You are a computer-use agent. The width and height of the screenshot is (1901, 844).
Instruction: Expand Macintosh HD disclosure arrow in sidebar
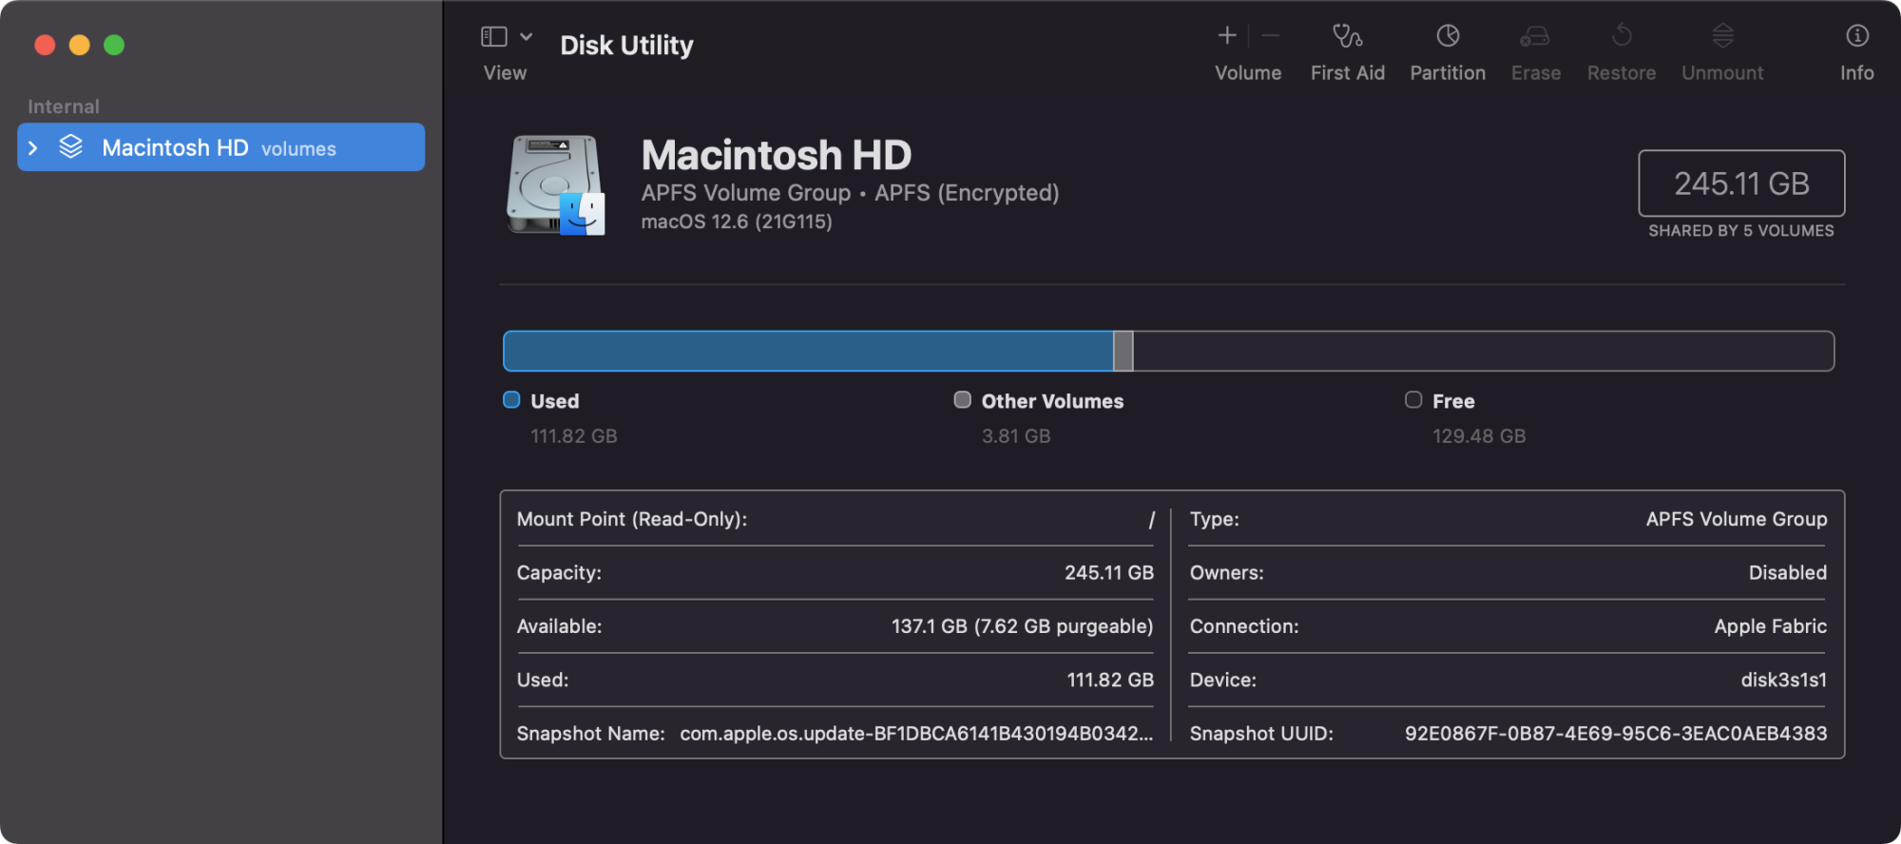click(x=33, y=148)
